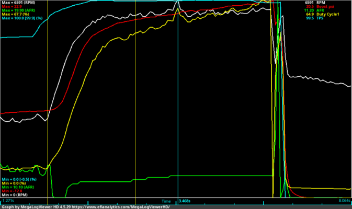
Task: Click the 'Max = 67.7 (%)' label
Action: click(x=15, y=14)
